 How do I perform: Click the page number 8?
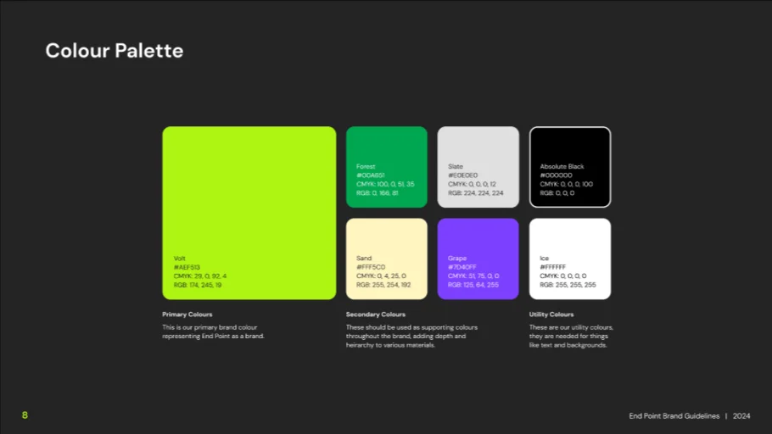click(25, 415)
